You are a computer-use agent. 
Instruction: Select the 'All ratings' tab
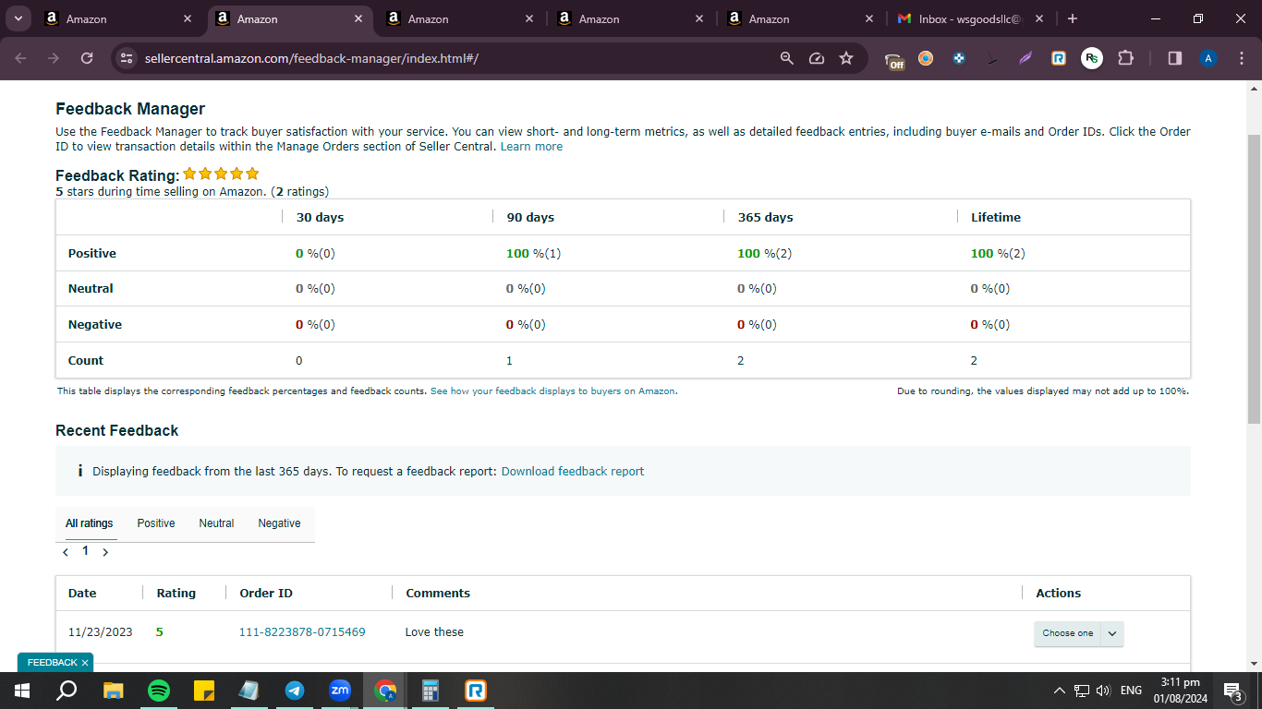(90, 523)
